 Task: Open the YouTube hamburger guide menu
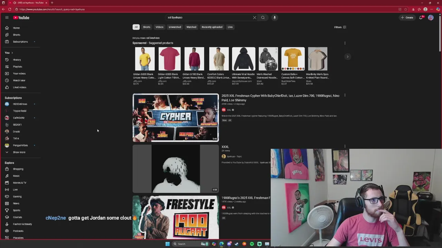pyautogui.click(x=7, y=18)
